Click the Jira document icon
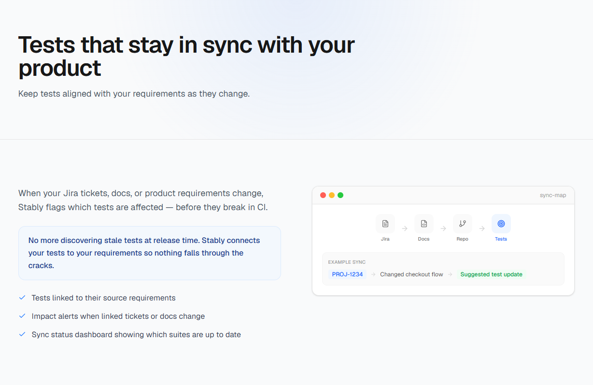The width and height of the screenshot is (593, 385). click(x=385, y=224)
